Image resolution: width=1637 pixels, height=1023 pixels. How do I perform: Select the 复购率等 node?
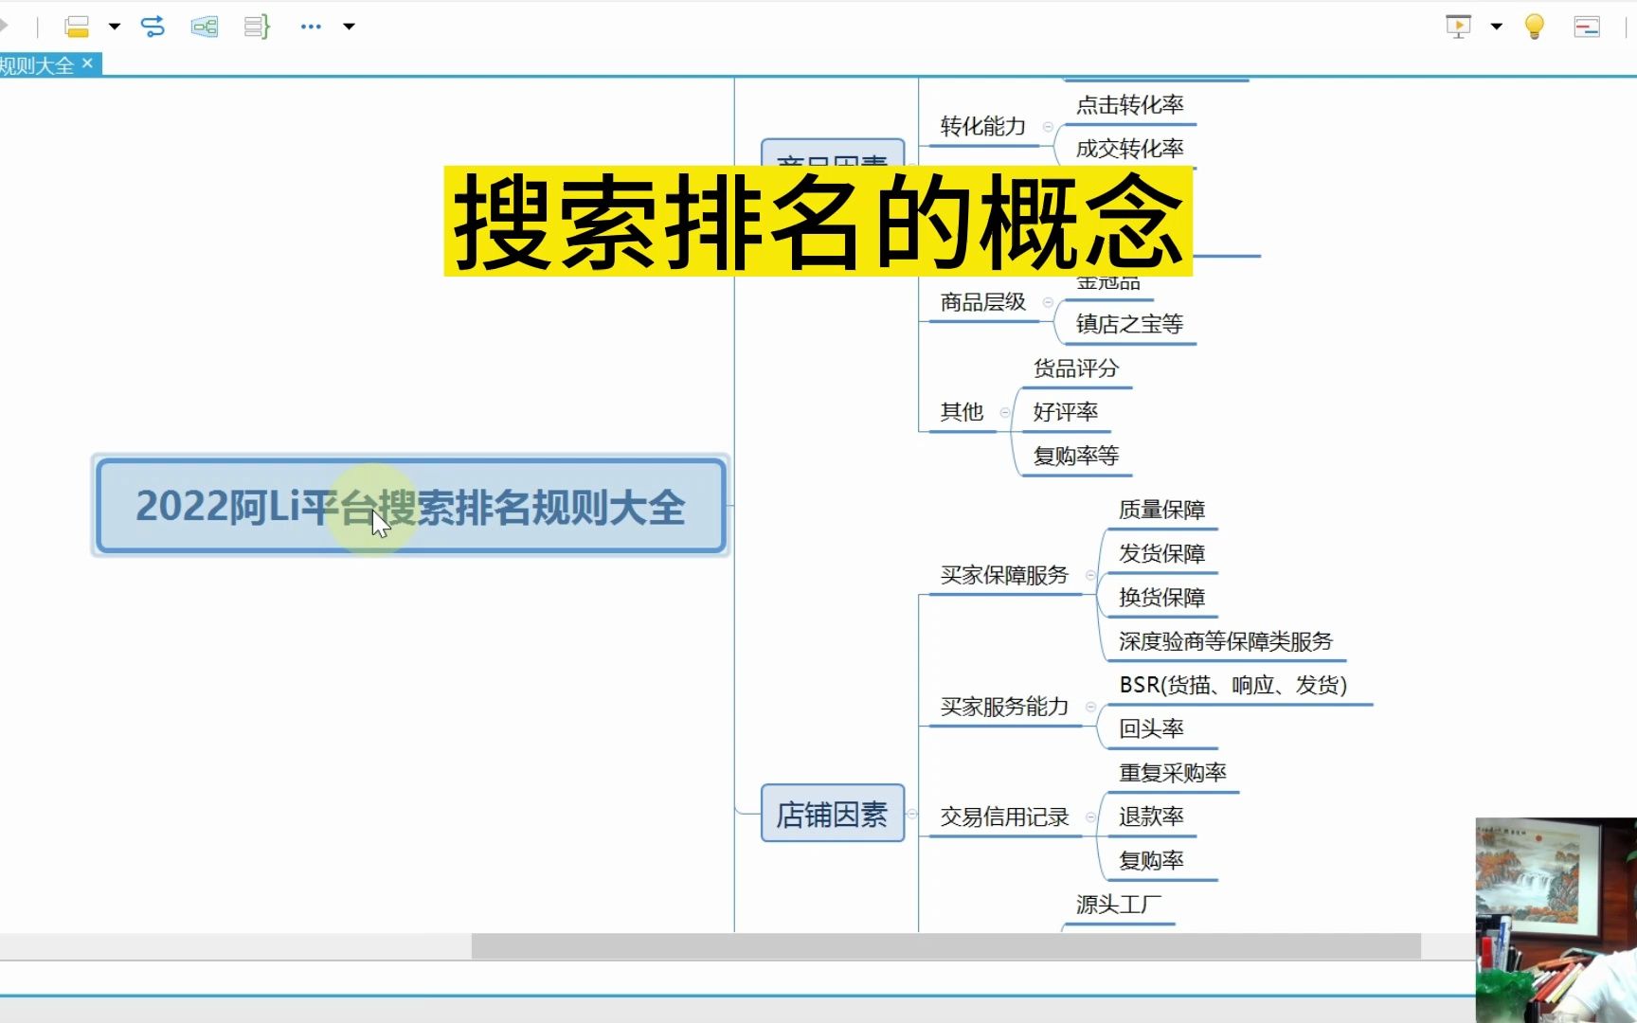pyautogui.click(x=1076, y=456)
